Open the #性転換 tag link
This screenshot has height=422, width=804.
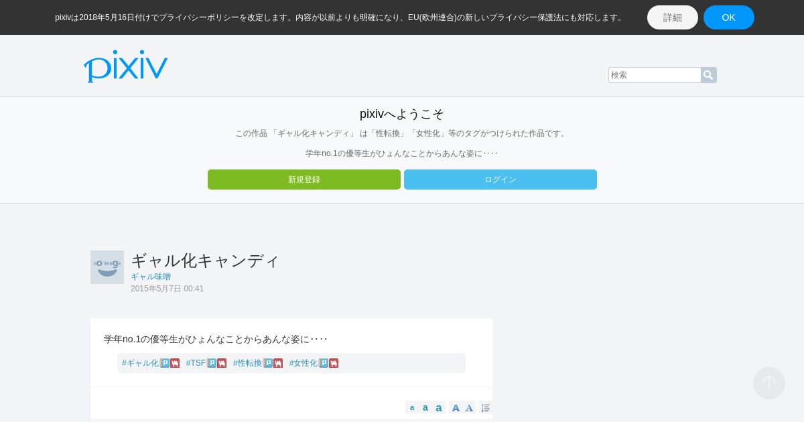(248, 363)
